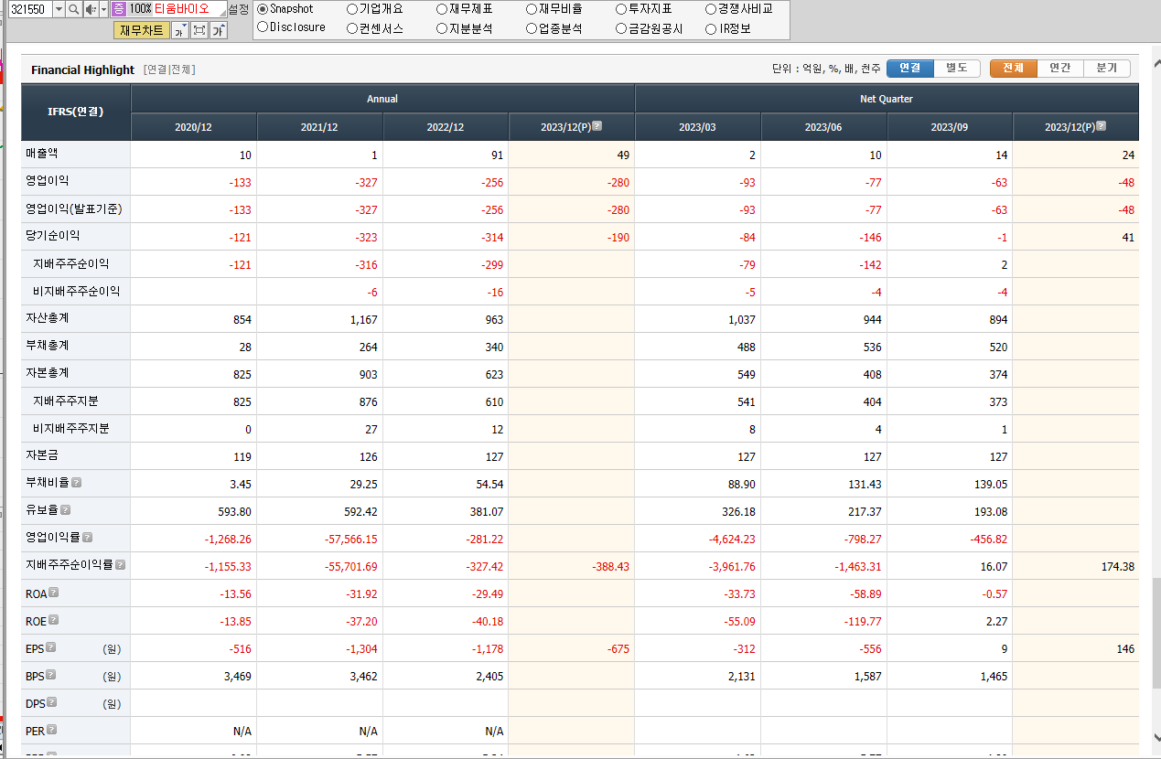Click the Net Quarter column group header
Image resolution: width=1161 pixels, height=759 pixels.
(887, 99)
